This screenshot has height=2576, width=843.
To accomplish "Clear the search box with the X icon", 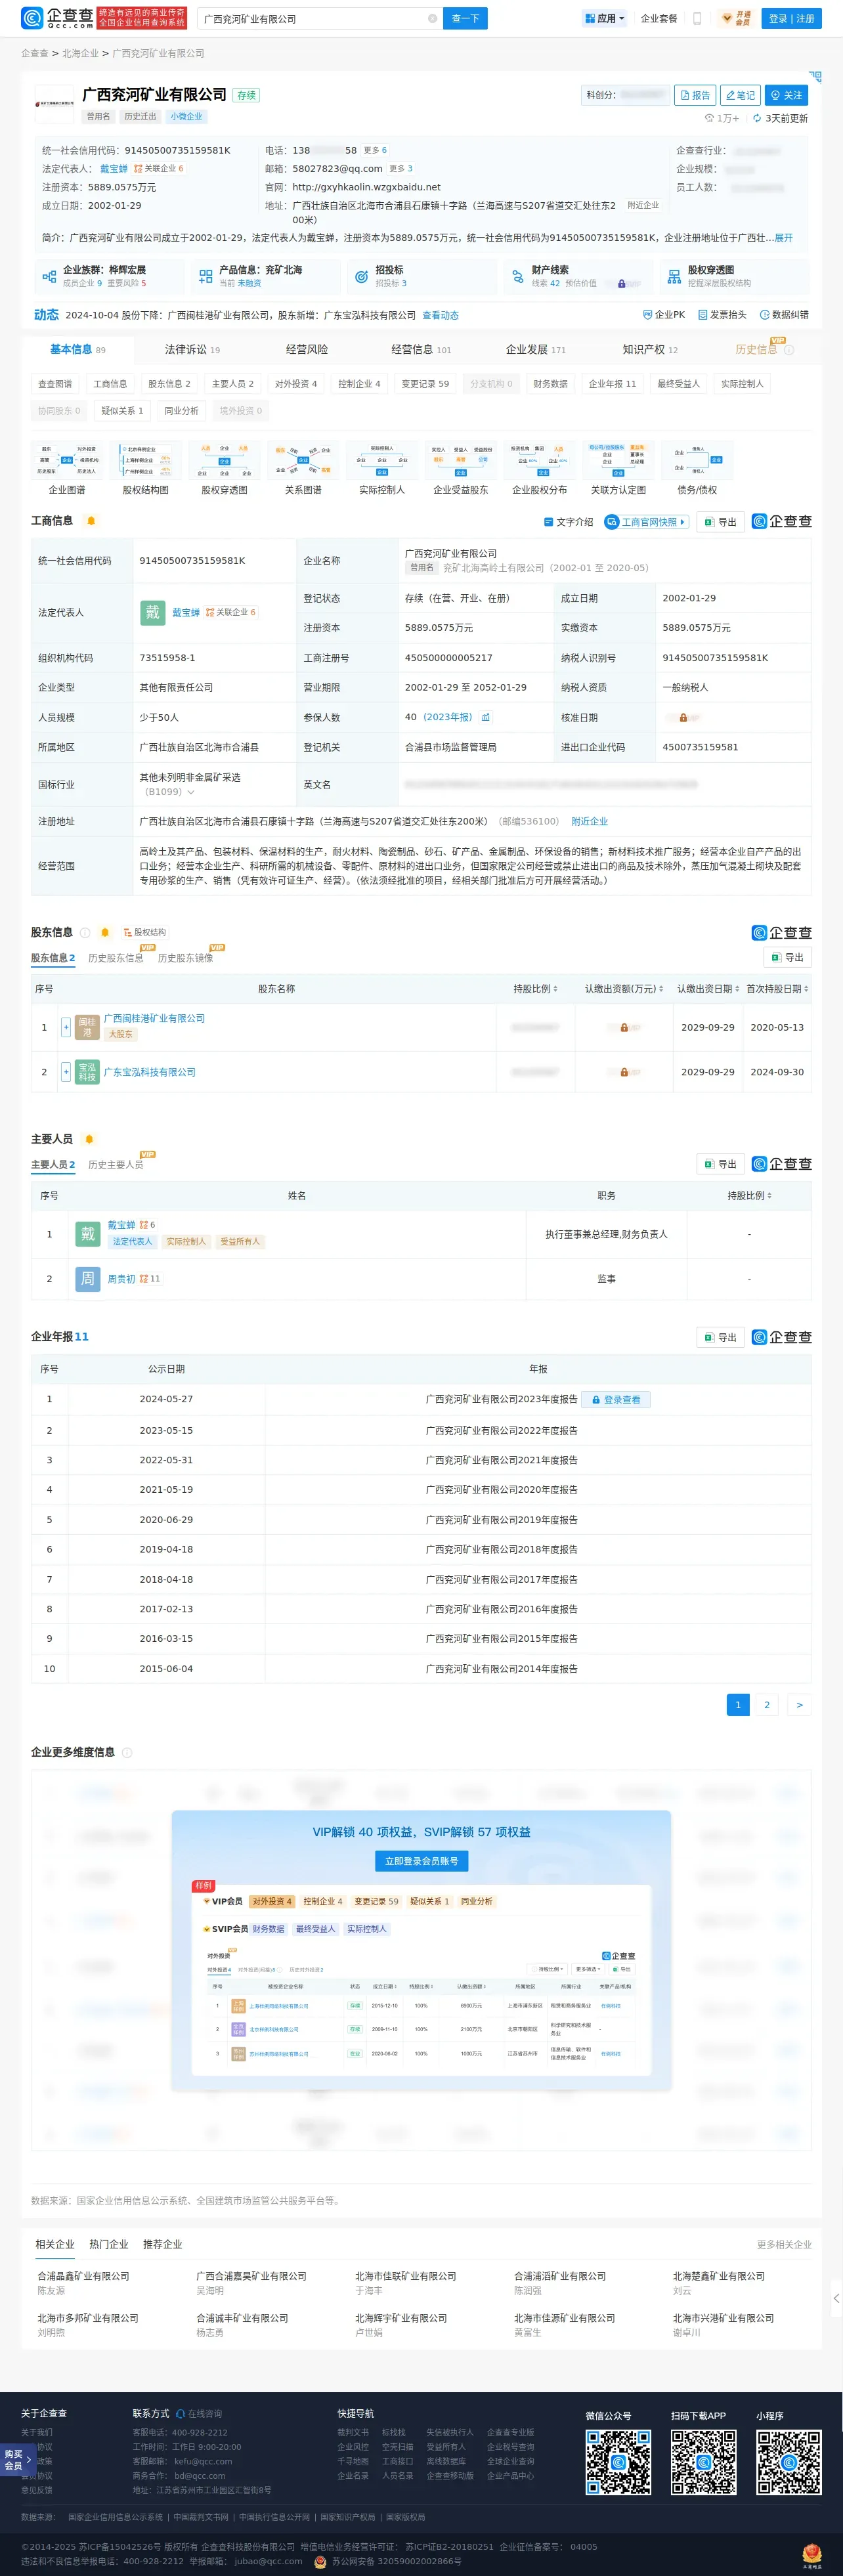I will [432, 19].
